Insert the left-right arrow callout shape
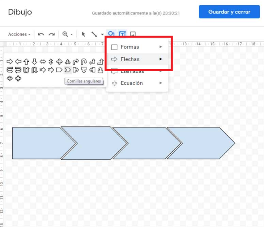 (x=10, y=78)
